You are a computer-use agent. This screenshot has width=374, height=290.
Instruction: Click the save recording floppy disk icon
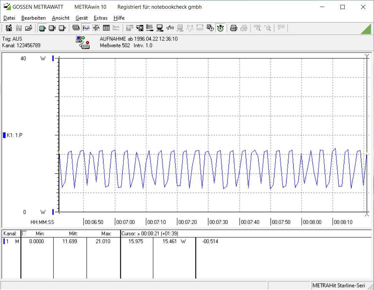click(x=9, y=28)
